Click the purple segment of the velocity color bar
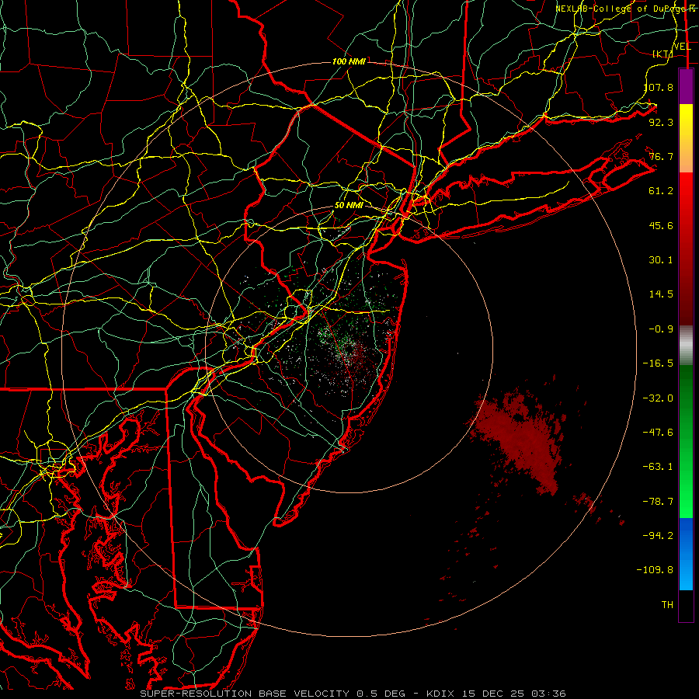Viewport: 699px width, 699px height. coord(686,86)
